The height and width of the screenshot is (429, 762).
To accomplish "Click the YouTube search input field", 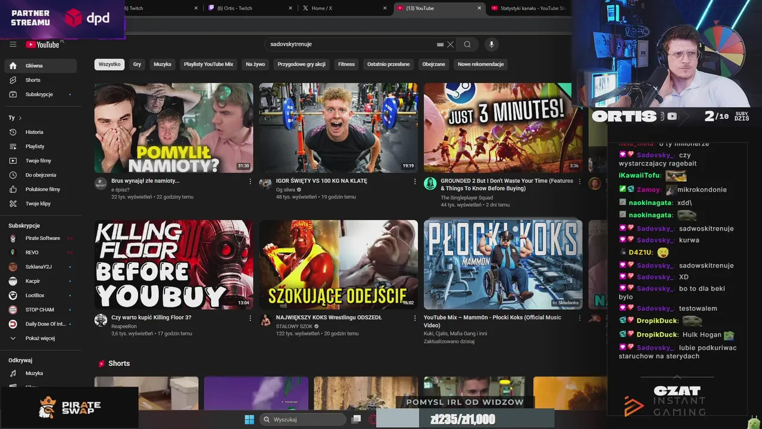I will [x=351, y=44].
